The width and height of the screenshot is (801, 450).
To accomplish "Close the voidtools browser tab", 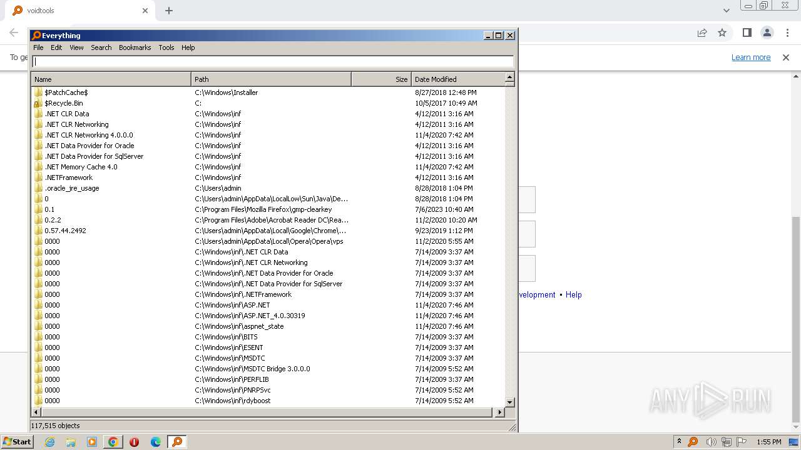I will tap(145, 11).
